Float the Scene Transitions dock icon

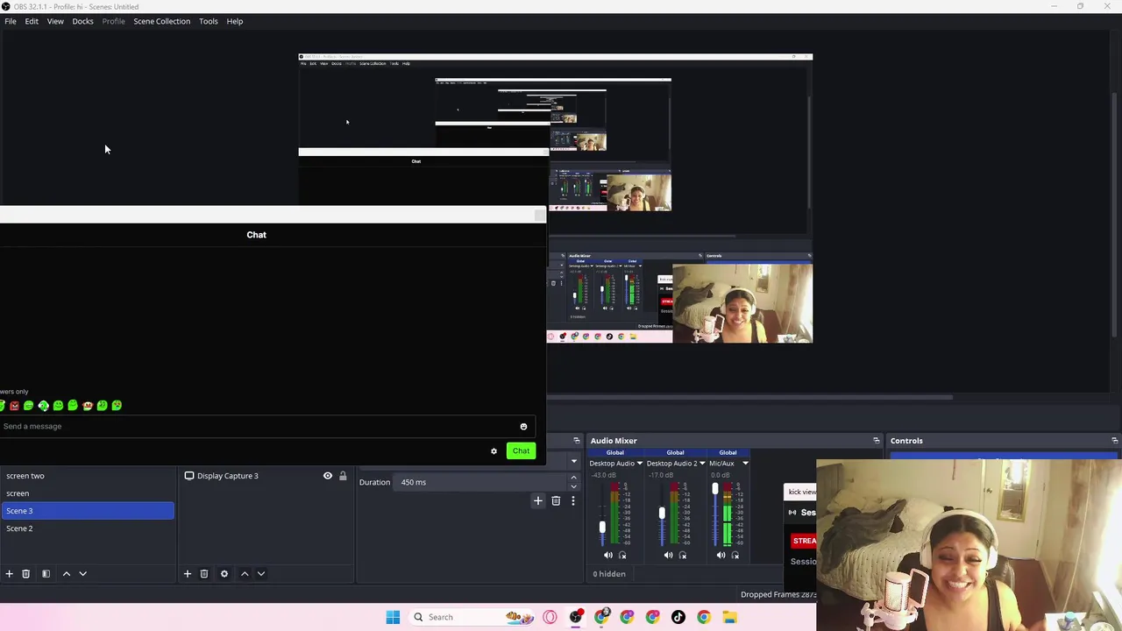tap(576, 441)
